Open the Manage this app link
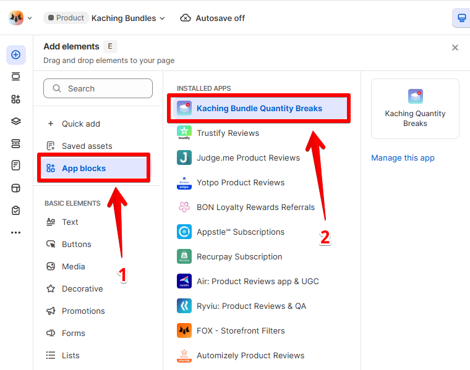The image size is (470, 370). [403, 158]
